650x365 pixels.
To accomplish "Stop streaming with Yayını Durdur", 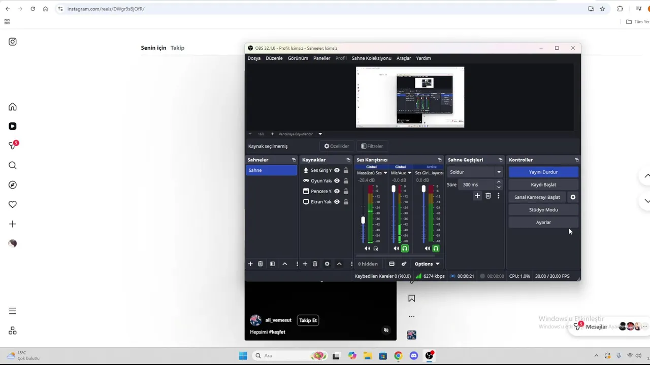I will (x=543, y=172).
